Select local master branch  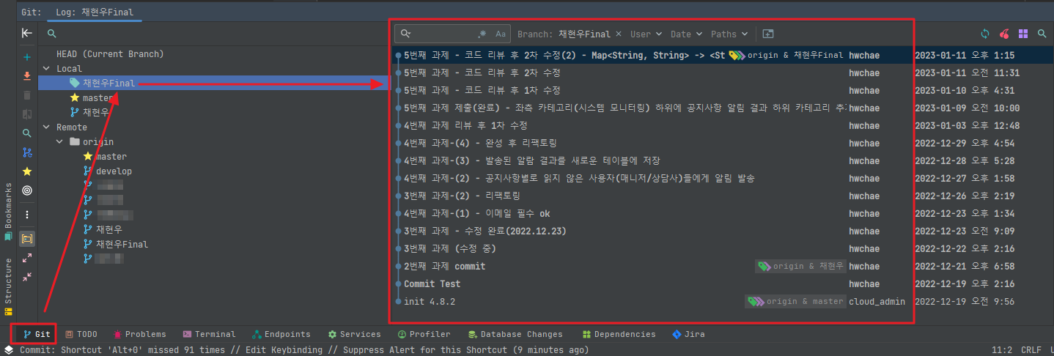pyautogui.click(x=91, y=98)
